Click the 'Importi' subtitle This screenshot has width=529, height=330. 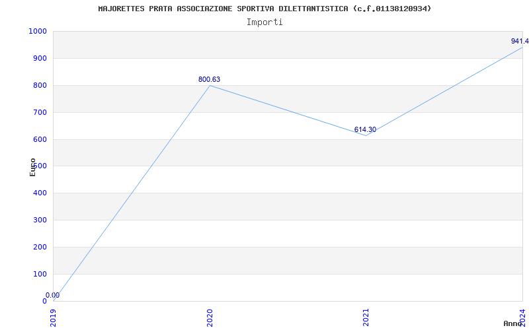click(x=264, y=22)
